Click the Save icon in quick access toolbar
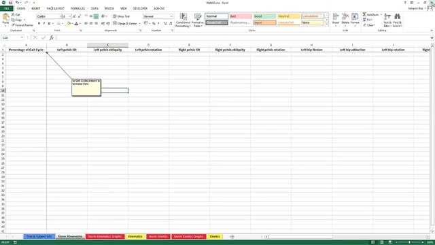This screenshot has width=435, height=245. [11, 3]
